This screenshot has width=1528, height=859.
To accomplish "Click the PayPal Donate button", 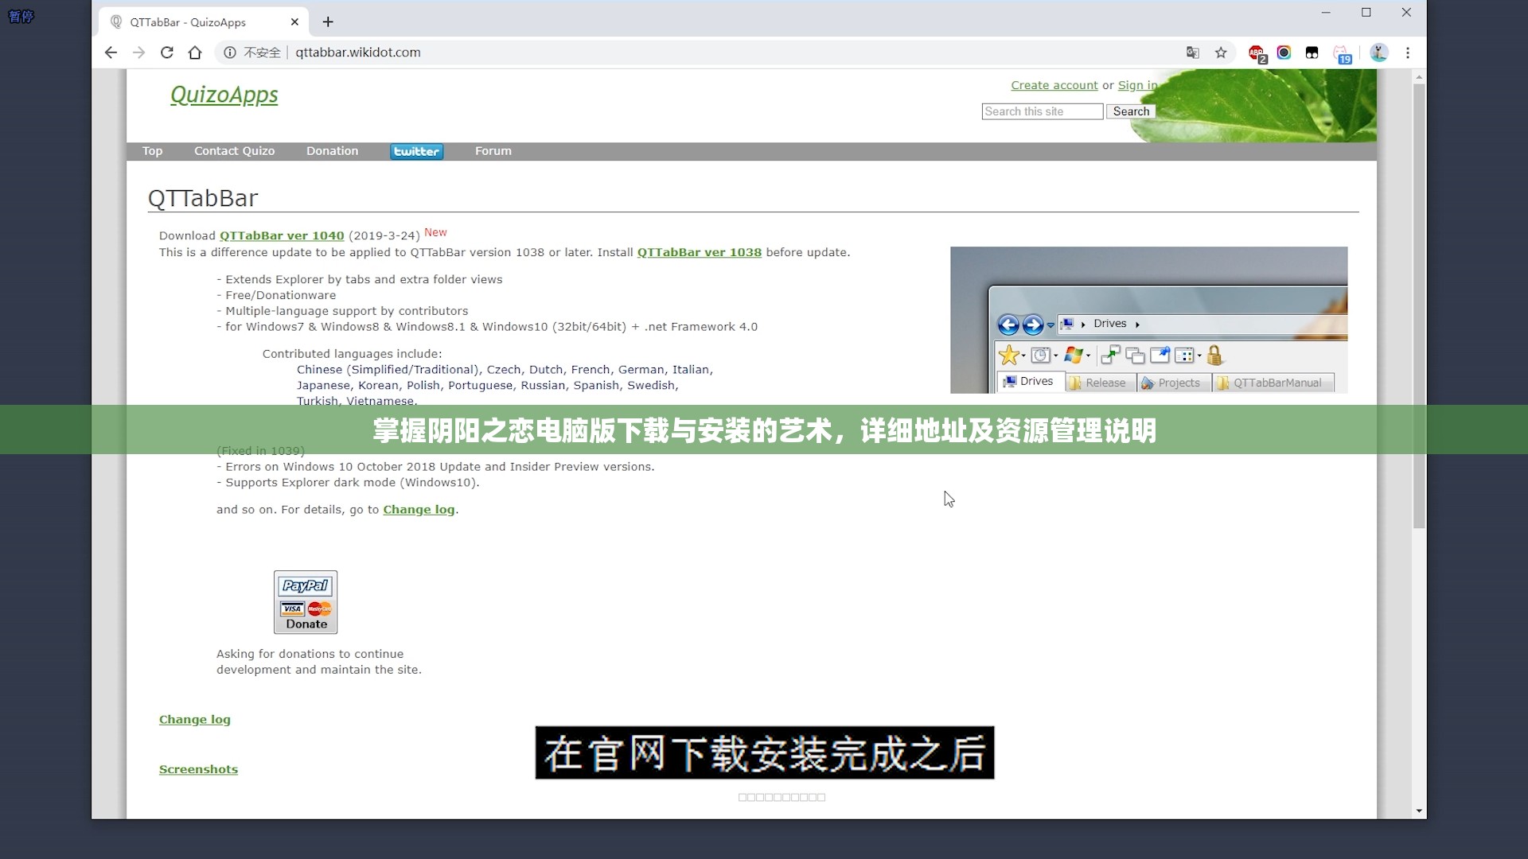I will (306, 602).
